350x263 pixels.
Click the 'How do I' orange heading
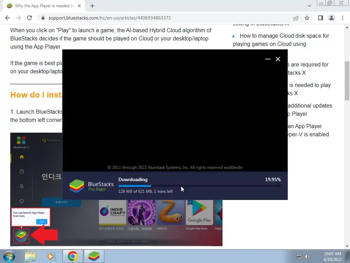pos(36,95)
